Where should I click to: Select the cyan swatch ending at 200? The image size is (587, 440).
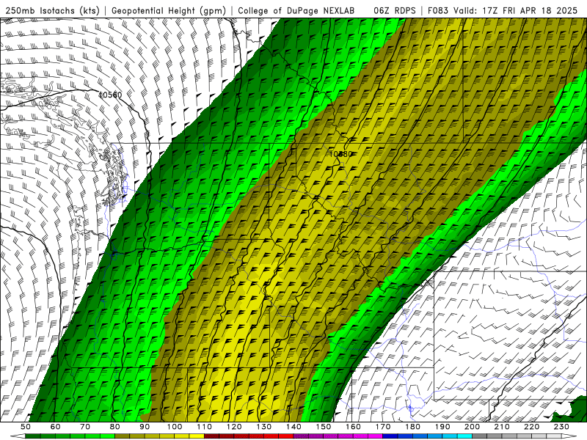[464, 436]
